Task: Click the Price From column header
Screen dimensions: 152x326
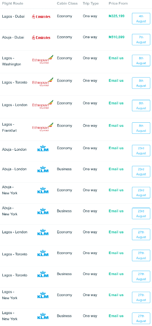Action: (118, 4)
